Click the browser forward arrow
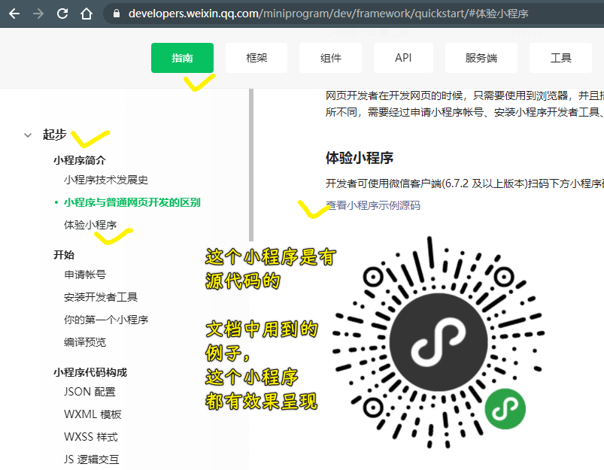This screenshot has width=604, height=470. click(x=38, y=14)
